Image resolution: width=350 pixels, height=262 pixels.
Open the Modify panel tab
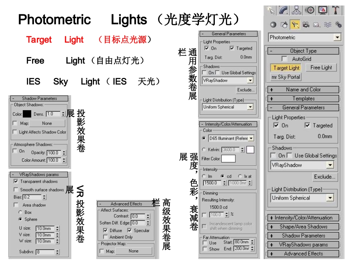(x=284, y=10)
